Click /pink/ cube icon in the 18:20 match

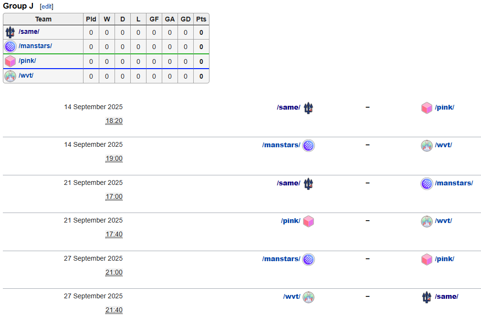(x=427, y=108)
